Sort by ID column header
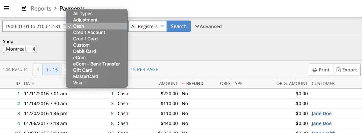The image size is (362, 133). pos(18,83)
